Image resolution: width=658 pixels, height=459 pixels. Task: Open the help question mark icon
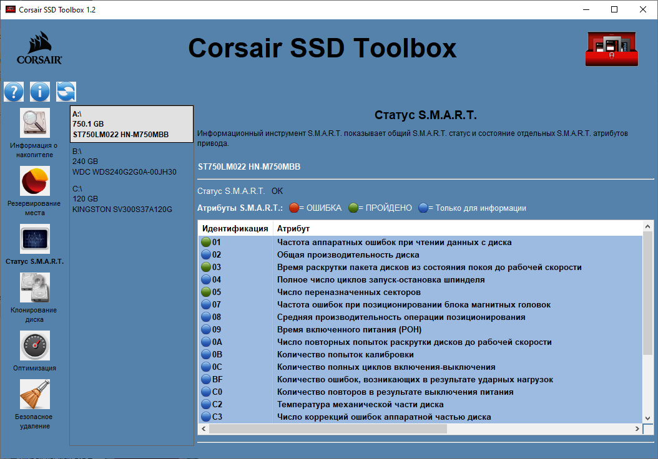pos(14,92)
